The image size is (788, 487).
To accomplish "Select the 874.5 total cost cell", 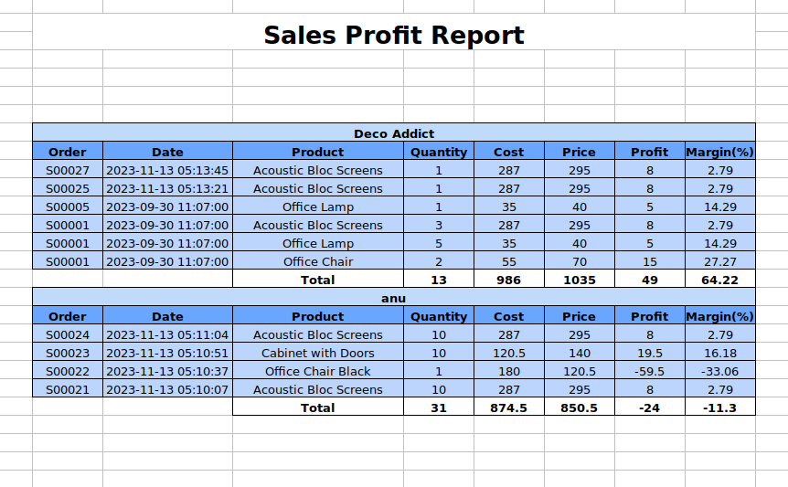I will click(x=508, y=408).
